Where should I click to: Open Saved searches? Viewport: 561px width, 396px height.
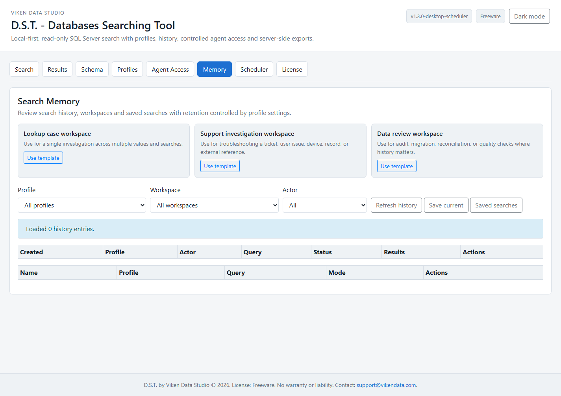[x=496, y=205]
